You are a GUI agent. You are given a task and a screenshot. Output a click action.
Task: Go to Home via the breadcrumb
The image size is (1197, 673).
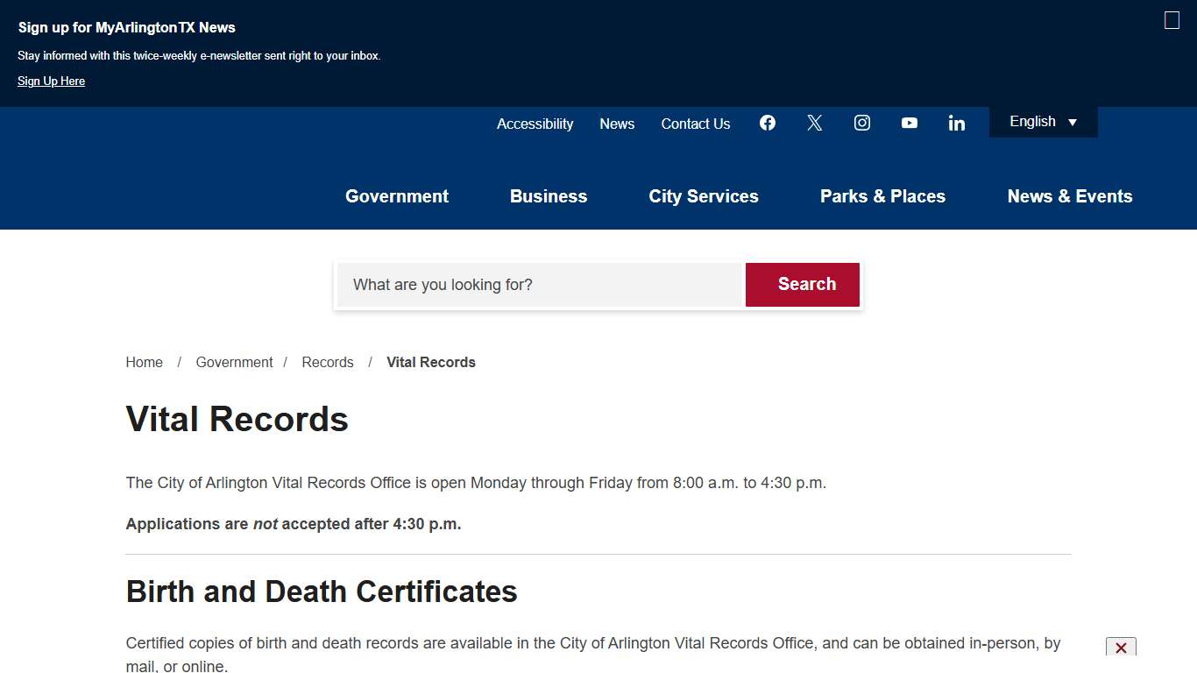(144, 362)
